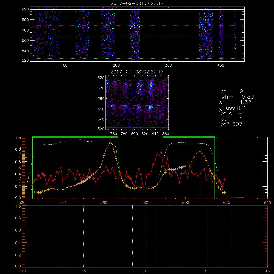The height and width of the screenshot is (274, 274).
Task: Click white y-axis label 0.6 on profile plot
Action: pyautogui.click(x=19, y=162)
